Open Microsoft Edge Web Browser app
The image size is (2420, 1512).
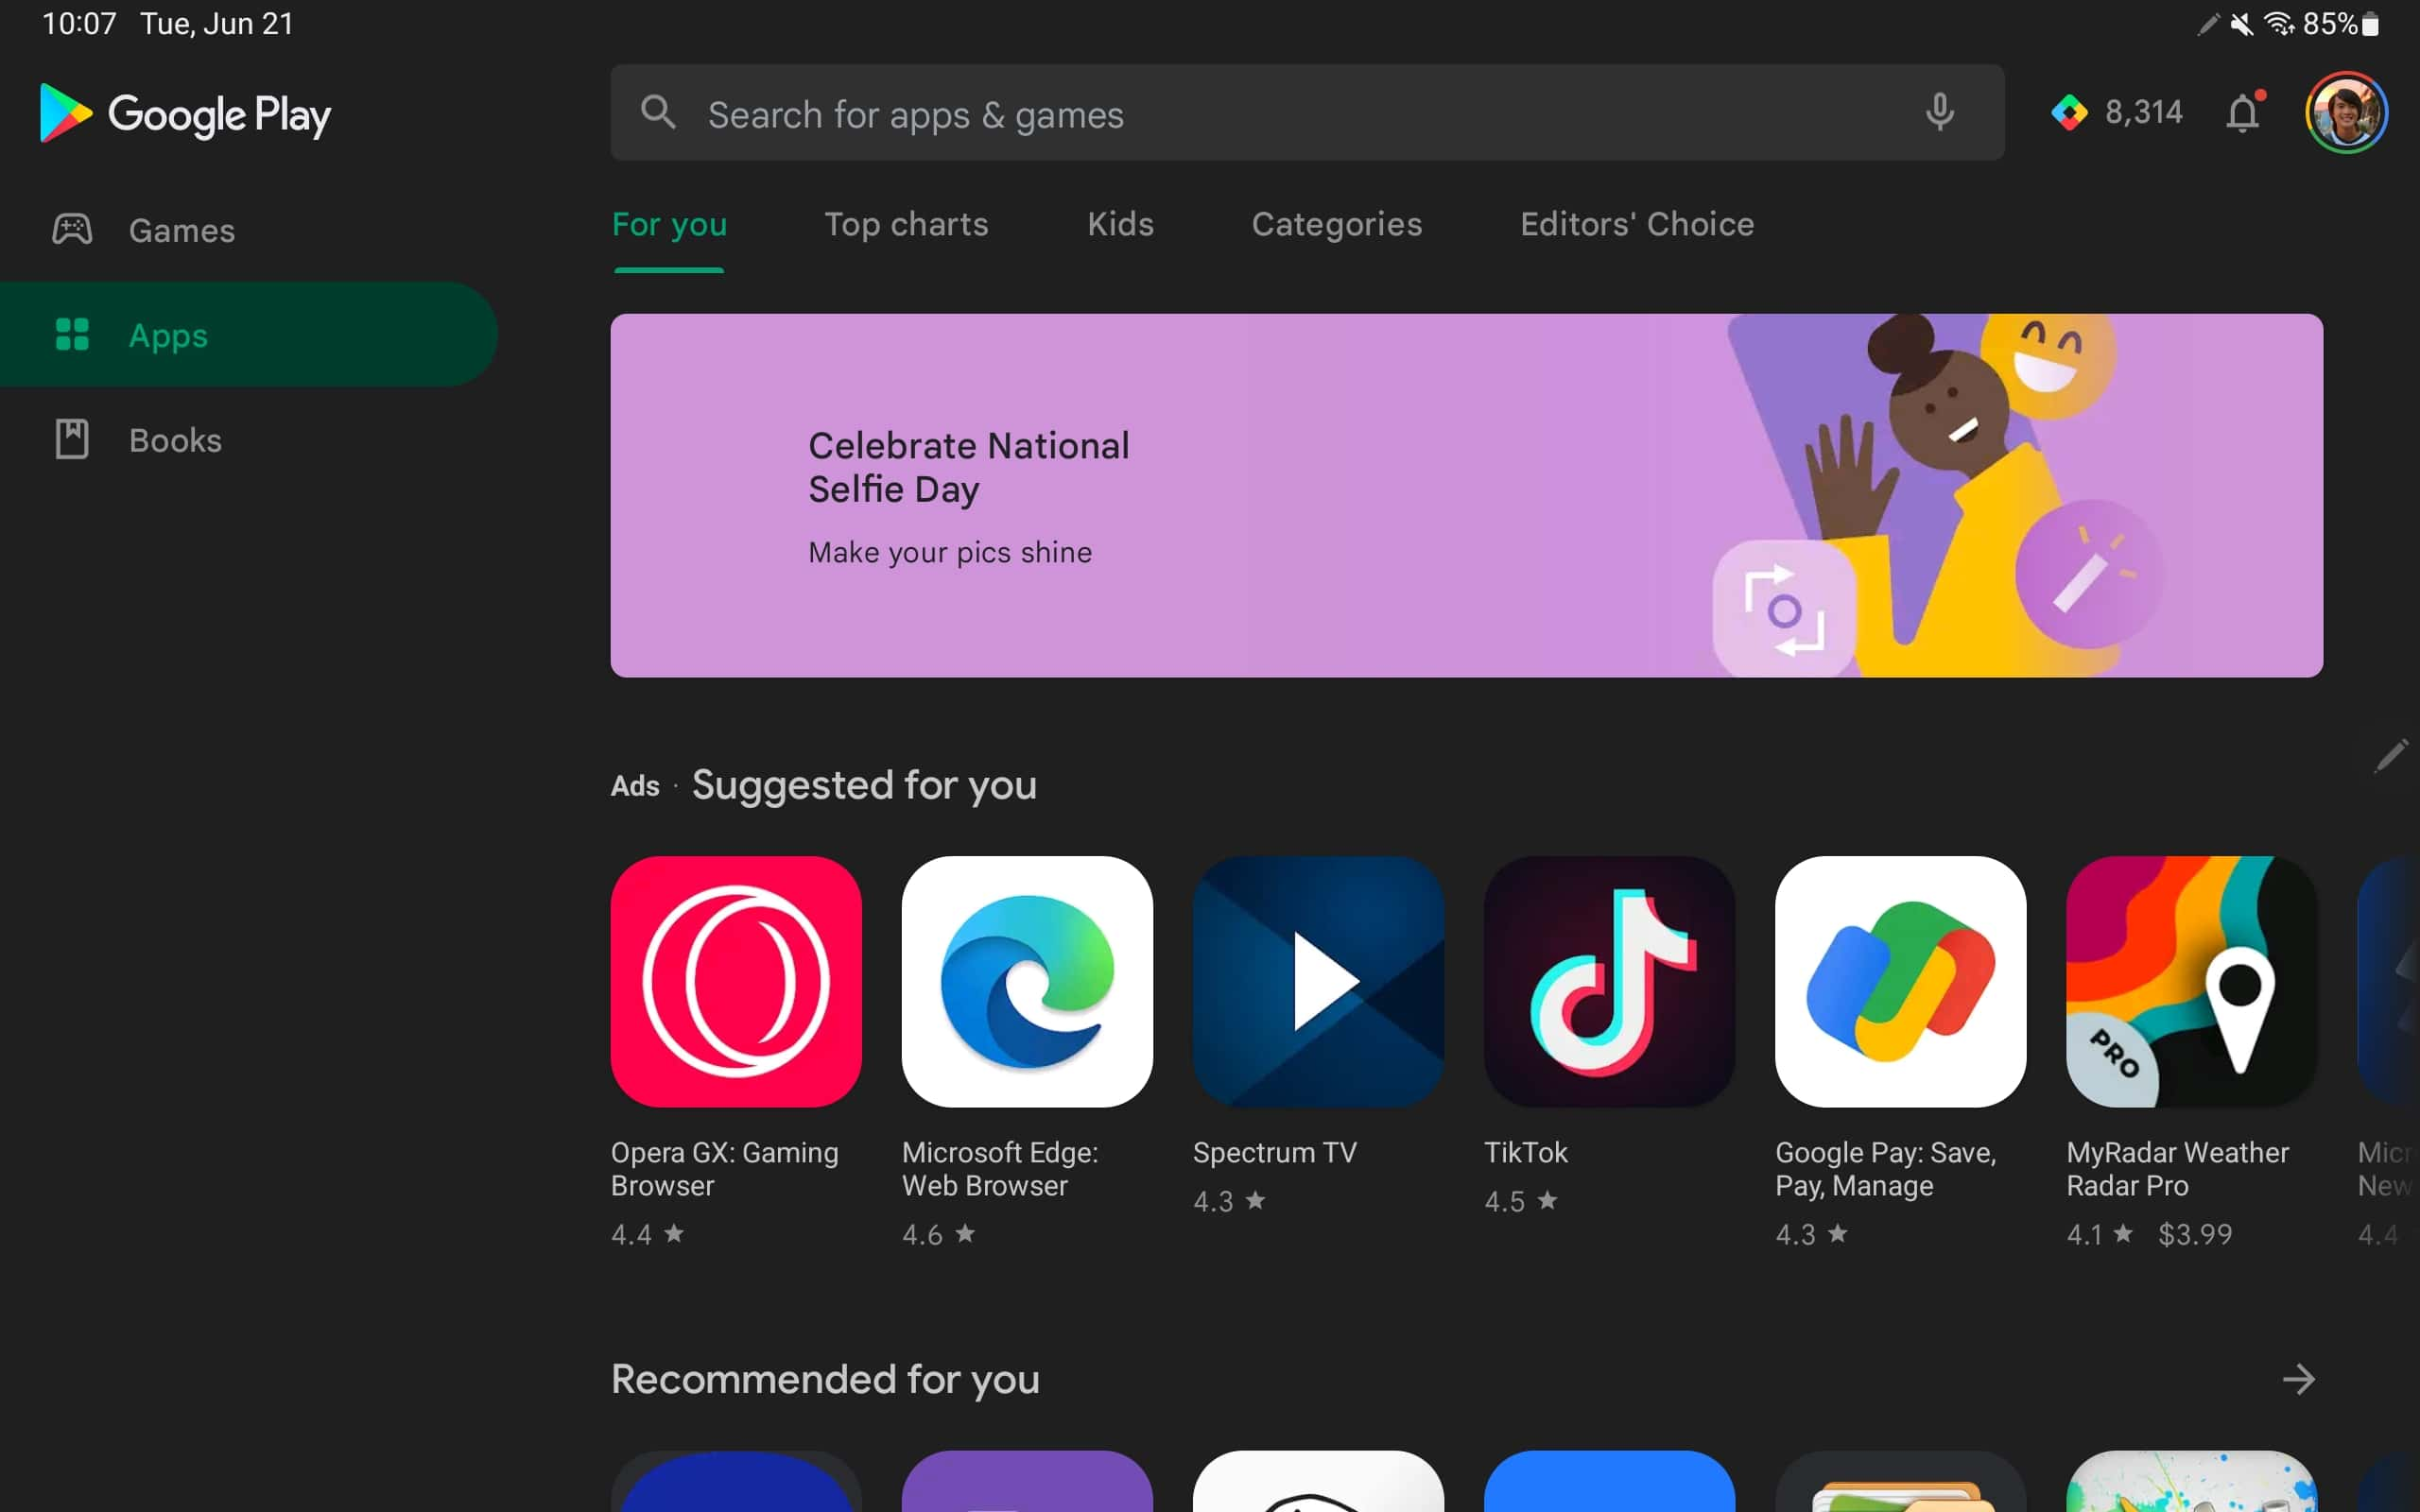[1027, 981]
